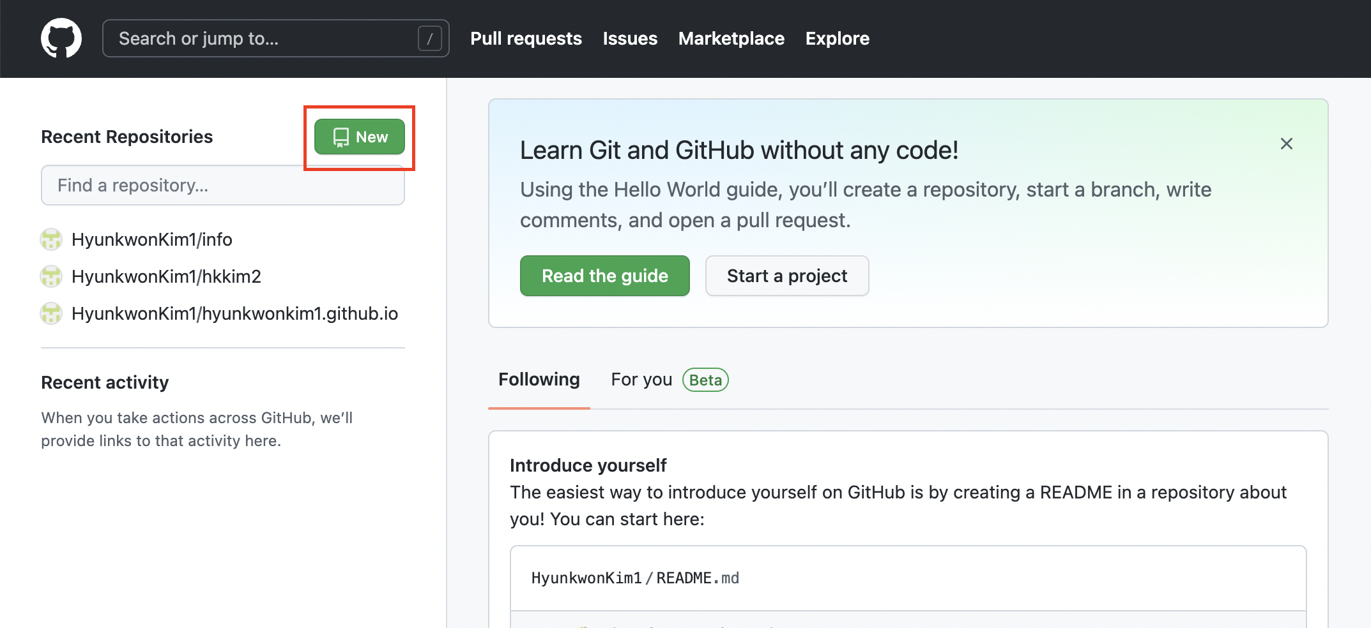Switch to the For you feed tab
1371x628 pixels.
point(641,380)
